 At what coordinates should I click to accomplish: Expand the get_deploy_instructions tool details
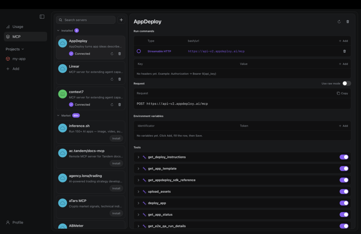138,157
